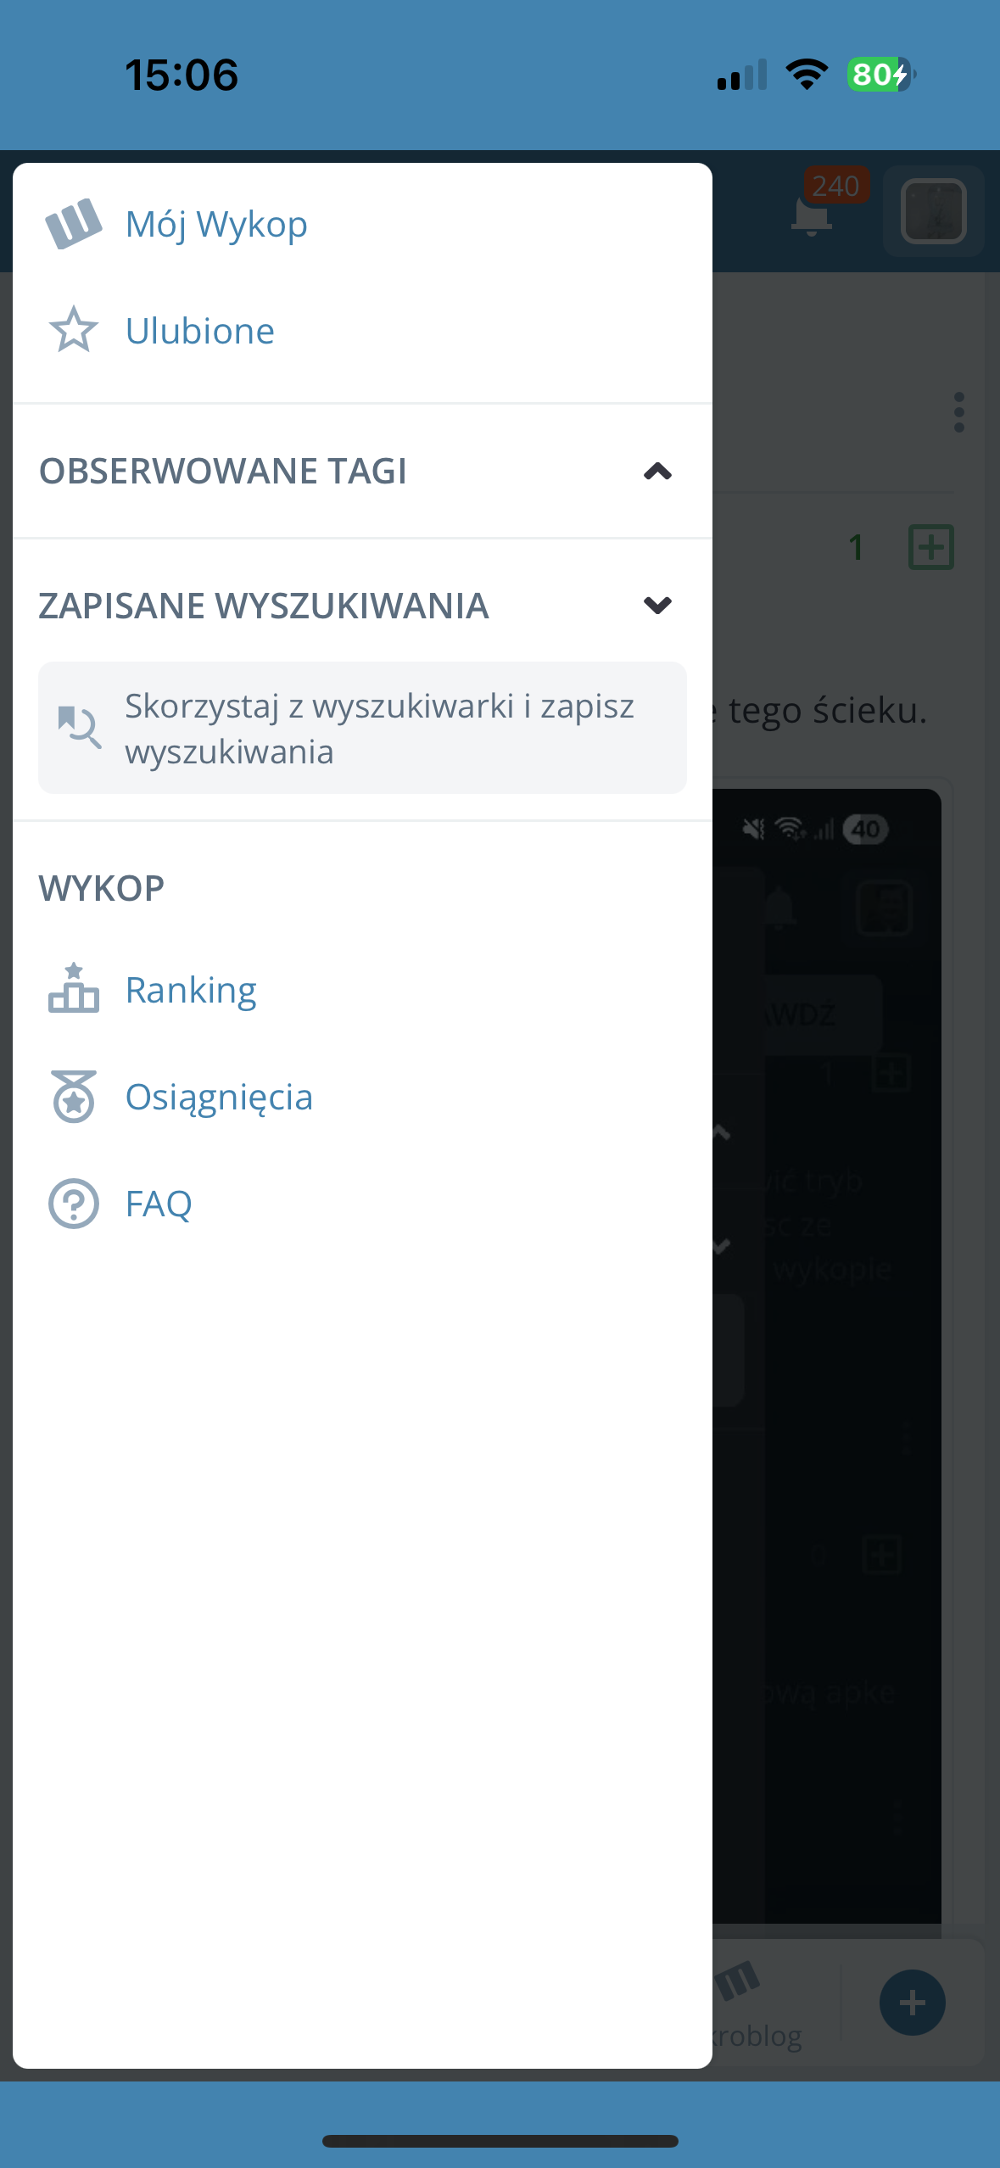This screenshot has height=2168, width=1000.
Task: Tap the Ulubione star icon
Action: tap(74, 330)
